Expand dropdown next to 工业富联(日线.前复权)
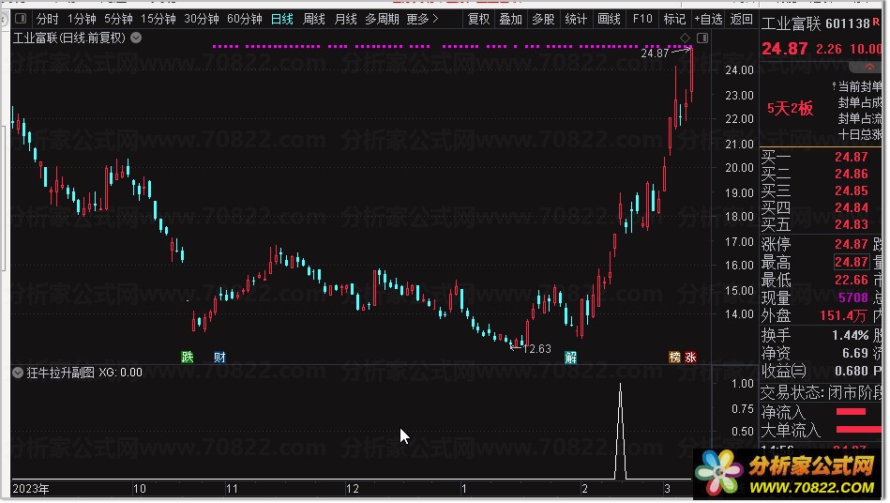Screen dimensions: 890x503 coord(136,38)
